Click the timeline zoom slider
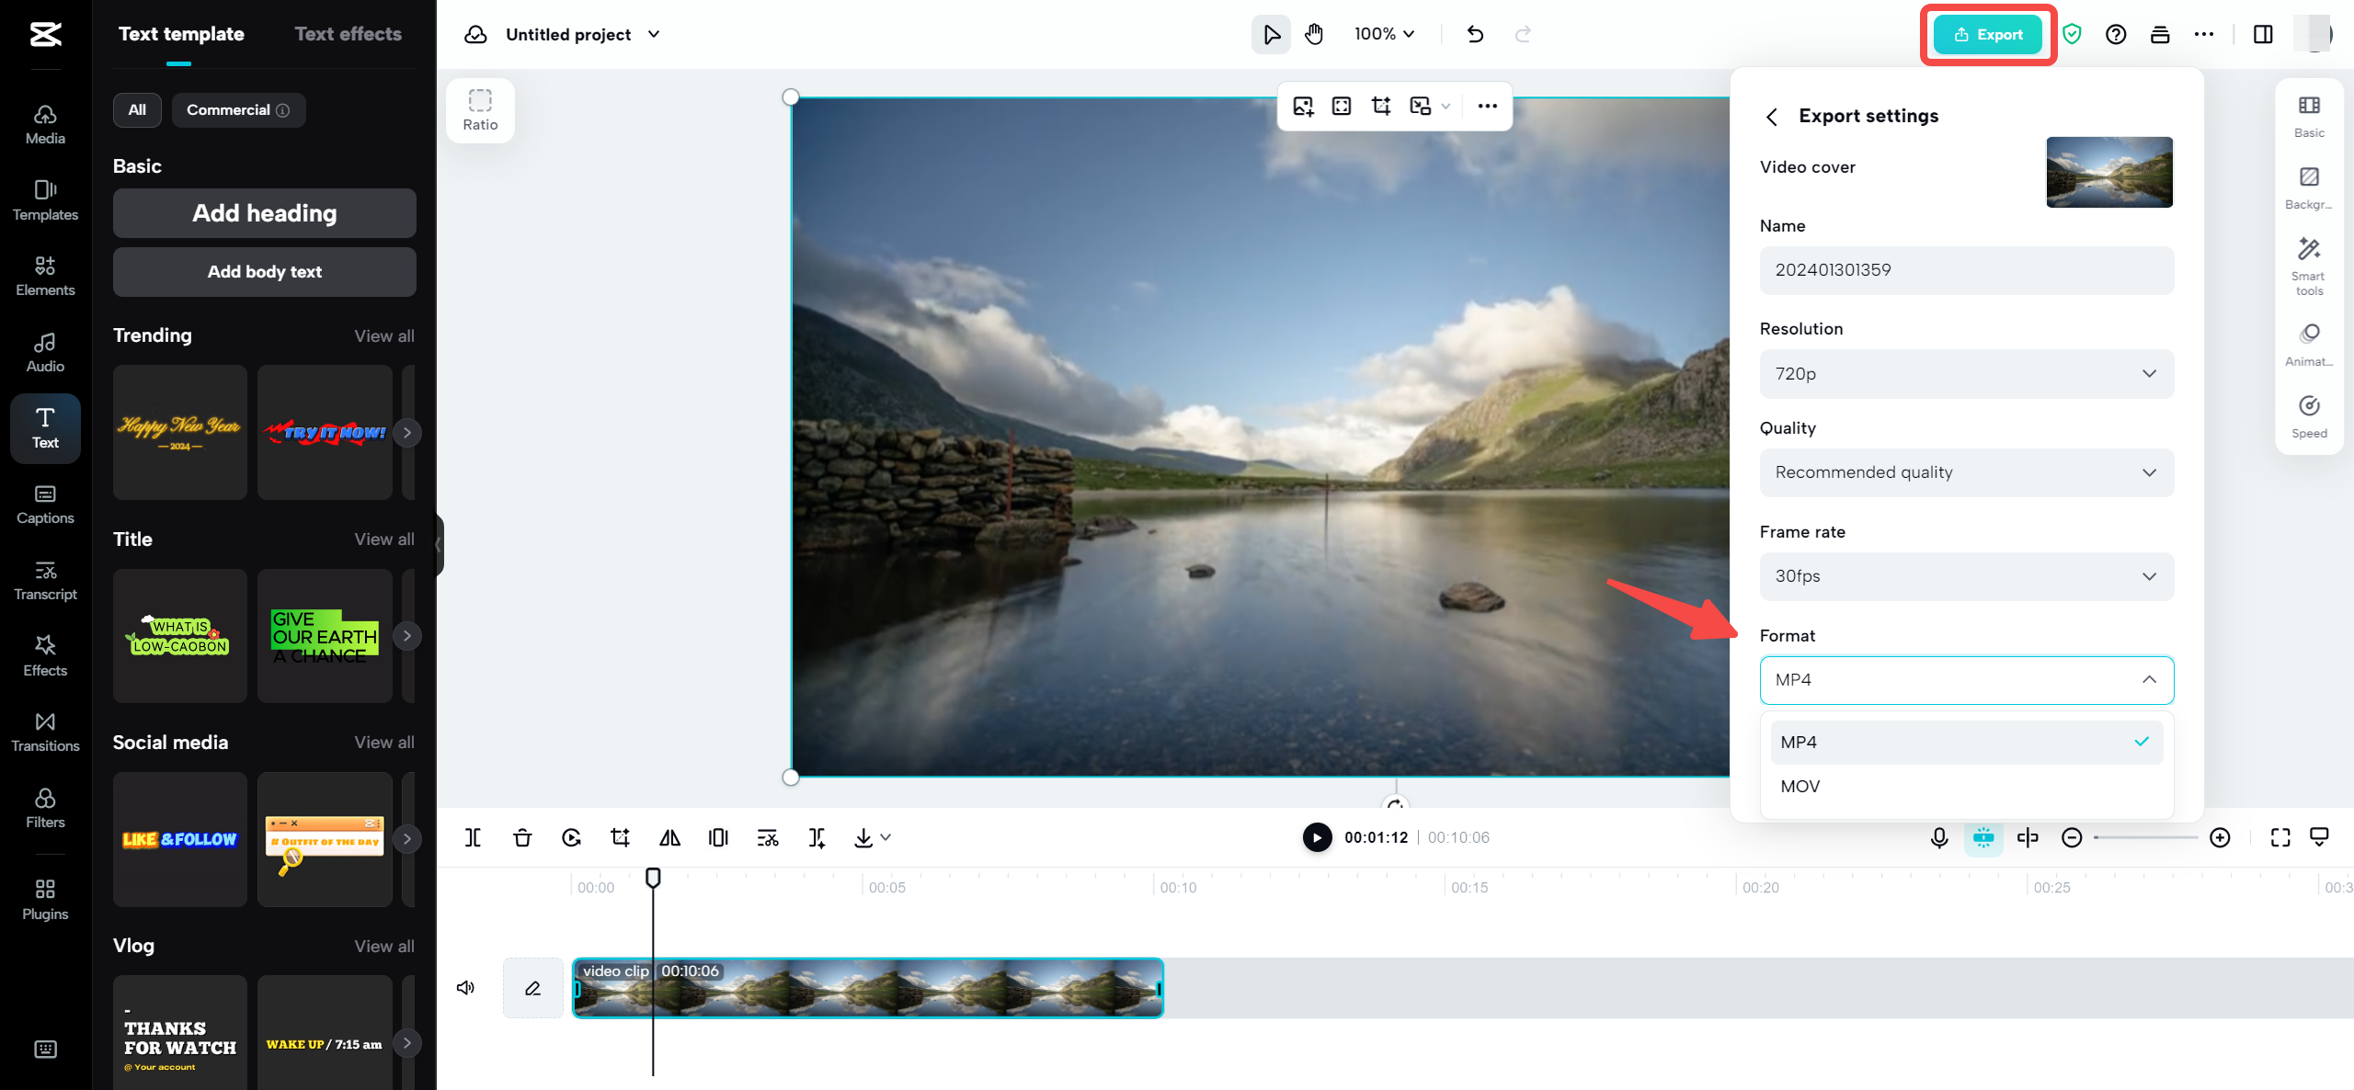The image size is (2354, 1090). click(x=2144, y=837)
